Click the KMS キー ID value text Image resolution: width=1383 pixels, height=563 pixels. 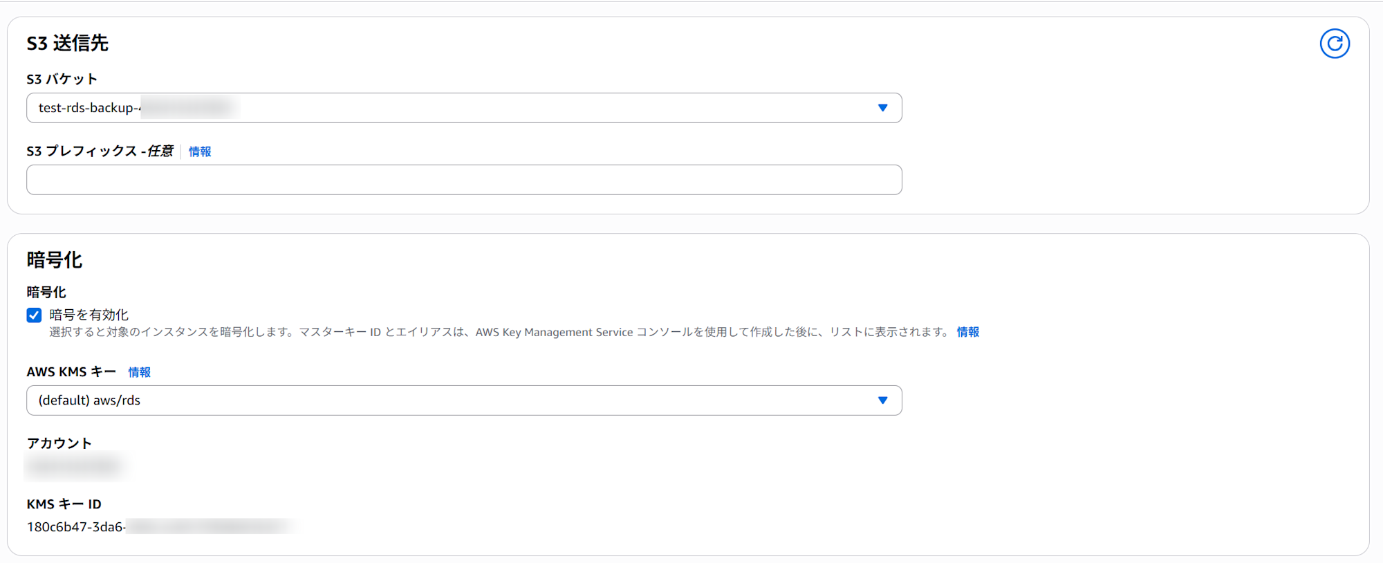pyautogui.click(x=76, y=527)
